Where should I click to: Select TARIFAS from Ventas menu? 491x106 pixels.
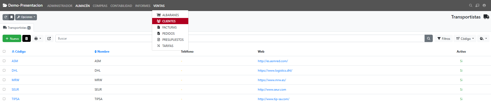coord(170,46)
